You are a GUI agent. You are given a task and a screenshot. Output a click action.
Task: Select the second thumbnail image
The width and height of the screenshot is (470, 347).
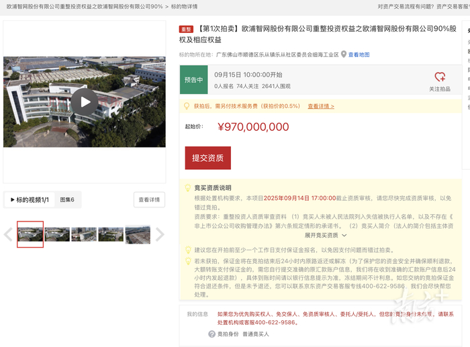57,234
